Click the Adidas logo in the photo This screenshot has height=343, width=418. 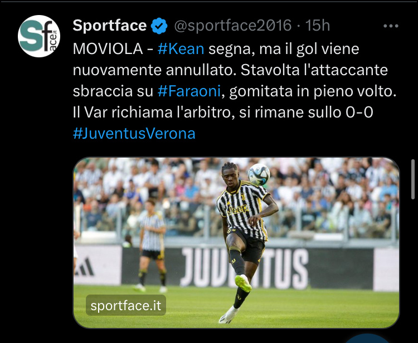pyautogui.click(x=84, y=267)
